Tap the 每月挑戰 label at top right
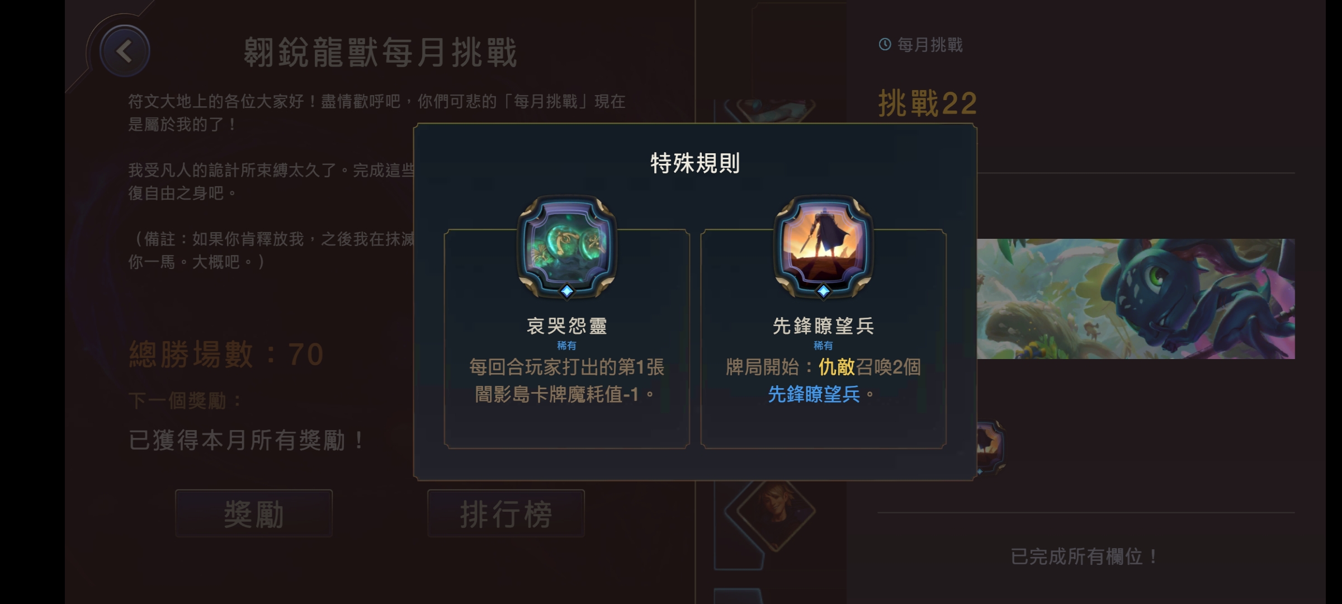 click(x=930, y=45)
